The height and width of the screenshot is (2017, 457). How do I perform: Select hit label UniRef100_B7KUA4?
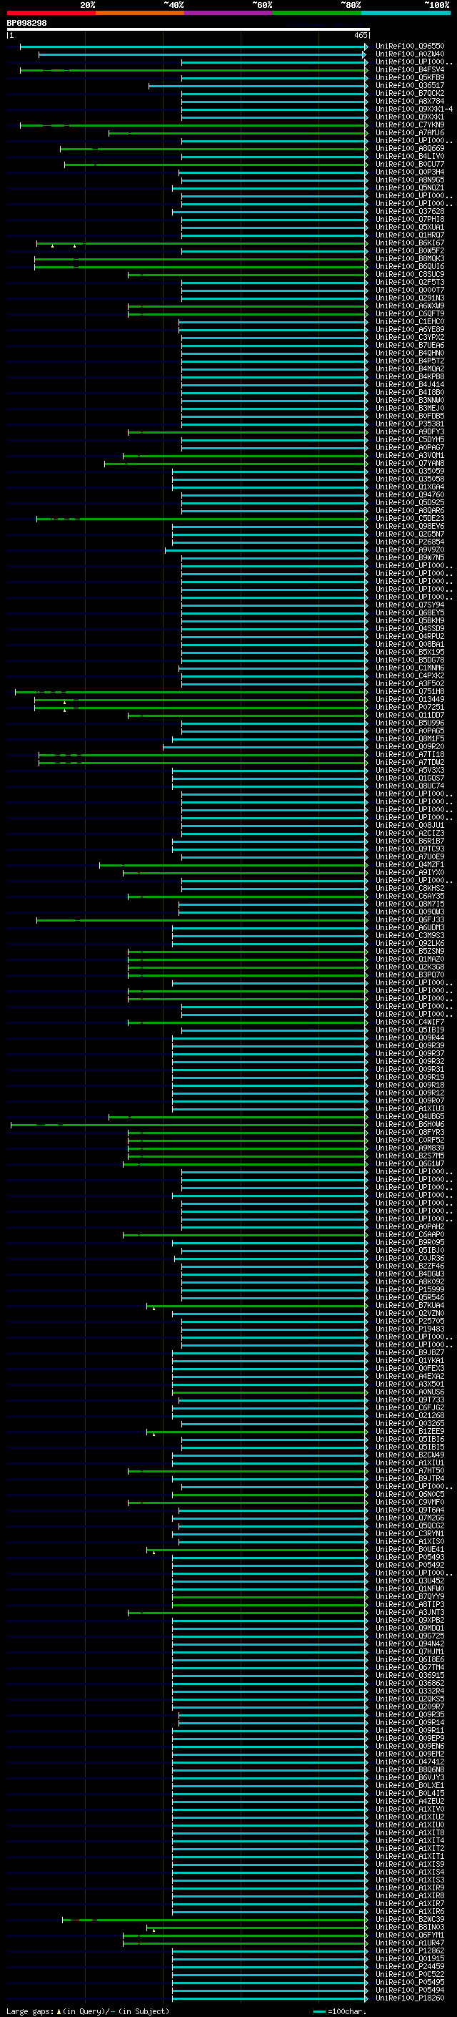[x=410, y=1305]
